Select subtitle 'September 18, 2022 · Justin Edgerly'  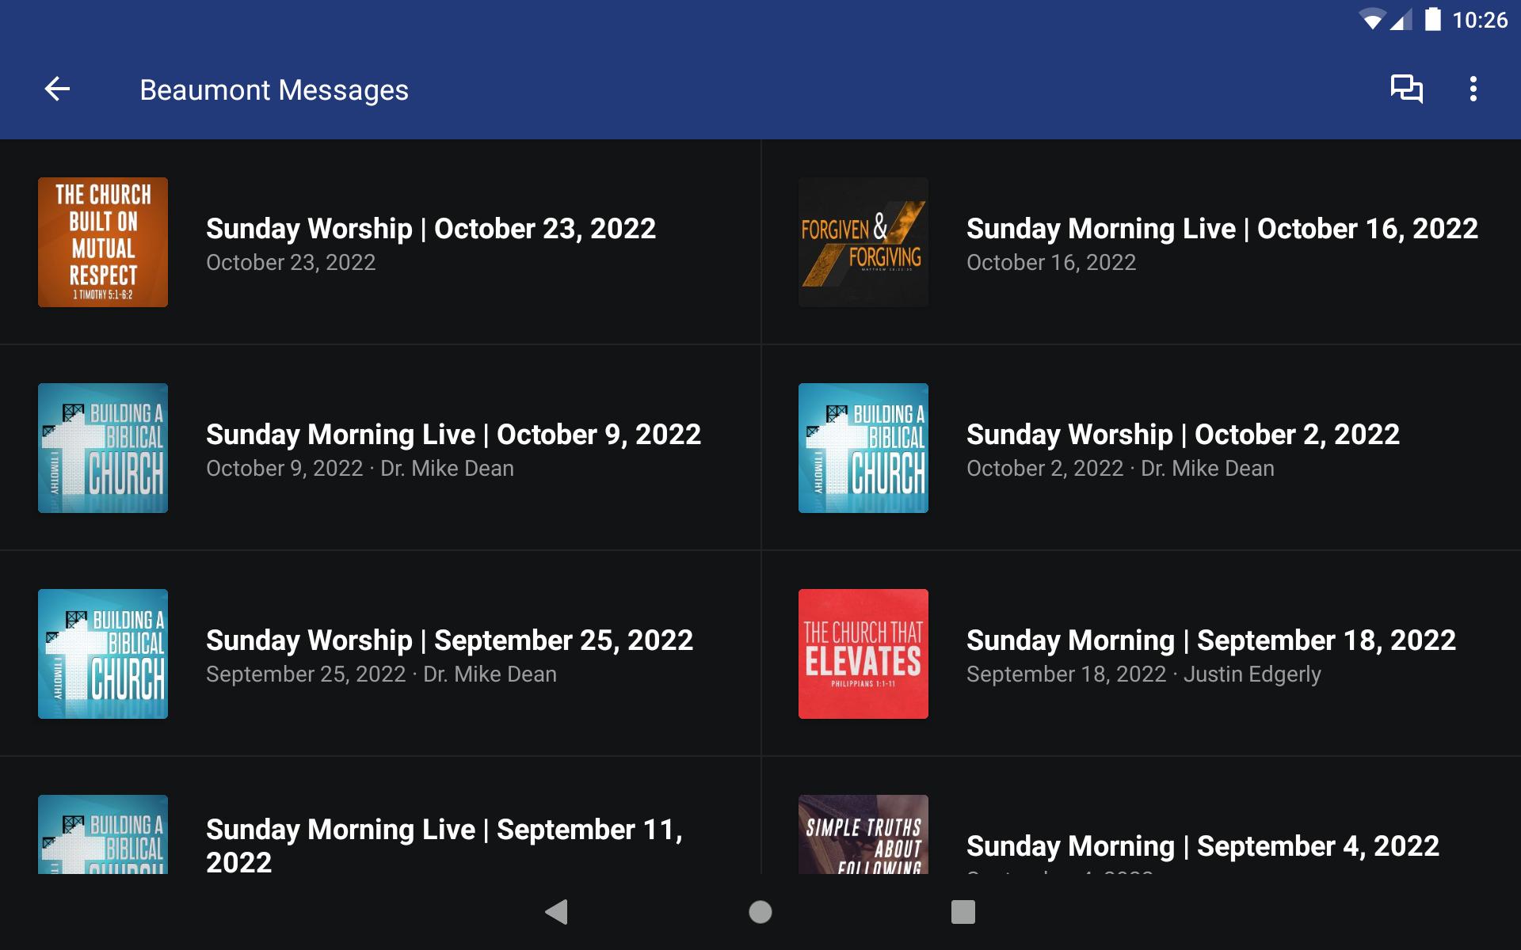pos(1144,674)
